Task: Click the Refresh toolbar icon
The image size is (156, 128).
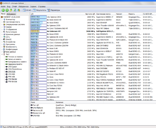Action: (x=15, y=10)
